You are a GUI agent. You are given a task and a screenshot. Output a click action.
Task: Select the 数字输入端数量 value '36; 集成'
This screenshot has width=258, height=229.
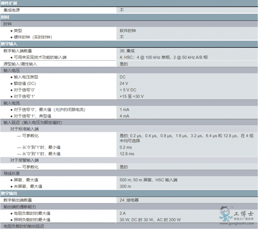click(x=127, y=51)
